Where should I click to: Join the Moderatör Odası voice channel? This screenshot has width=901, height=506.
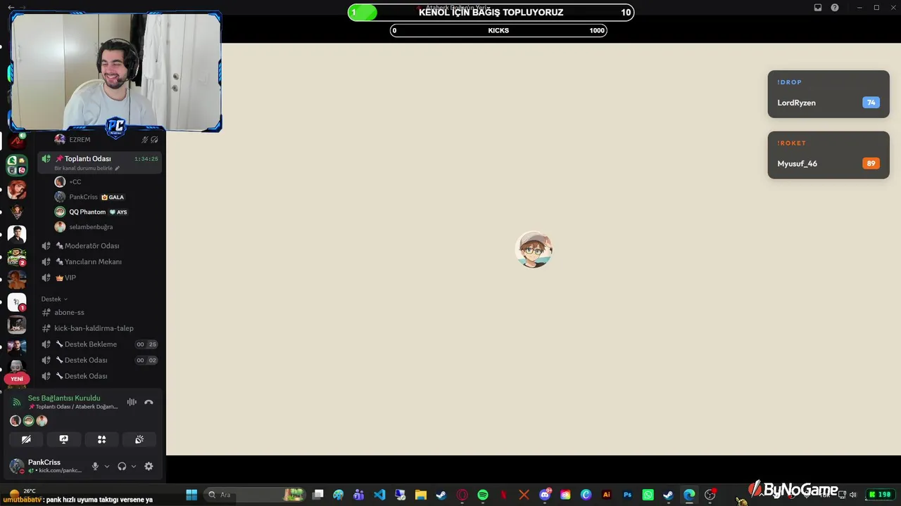tap(100, 246)
